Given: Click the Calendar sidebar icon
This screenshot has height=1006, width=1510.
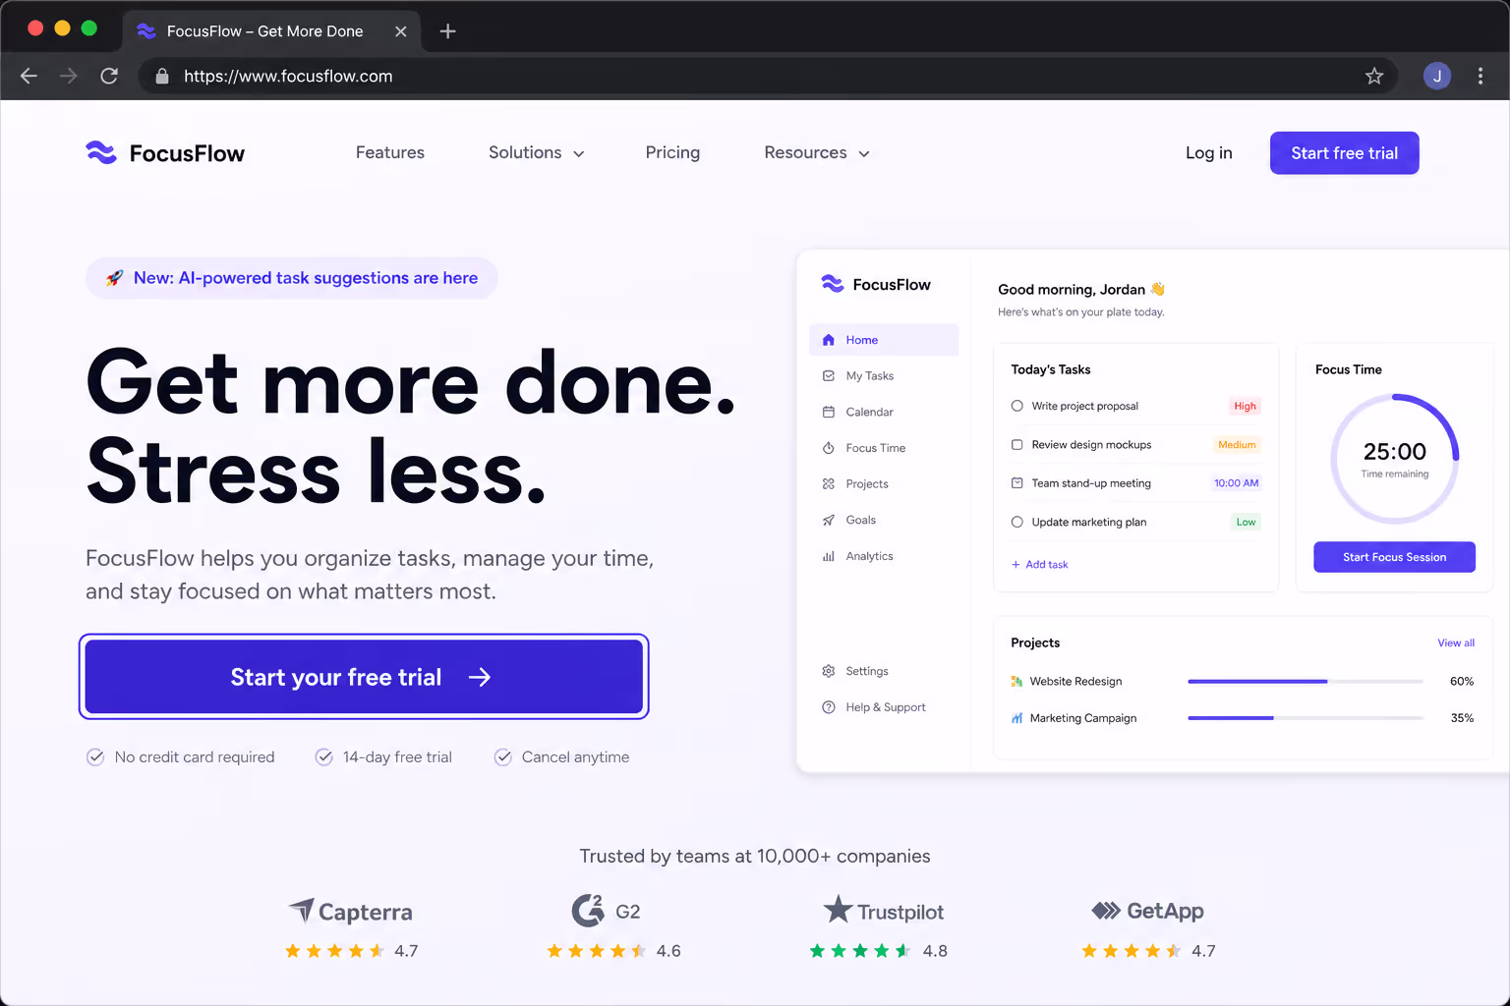Looking at the screenshot, I should (x=828, y=412).
